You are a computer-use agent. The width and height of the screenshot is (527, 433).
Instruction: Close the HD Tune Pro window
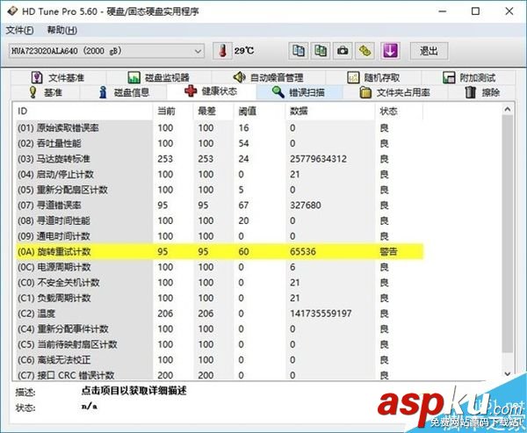(509, 11)
